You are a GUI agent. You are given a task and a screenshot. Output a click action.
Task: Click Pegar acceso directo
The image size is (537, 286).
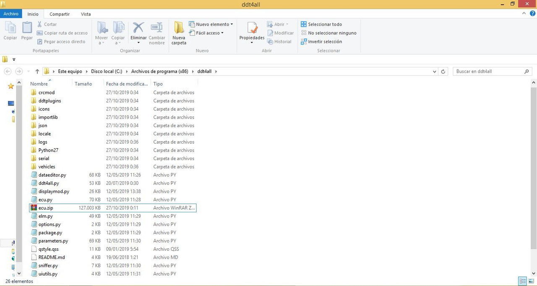tap(61, 41)
